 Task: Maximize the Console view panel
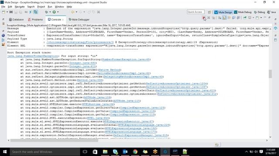269,17
